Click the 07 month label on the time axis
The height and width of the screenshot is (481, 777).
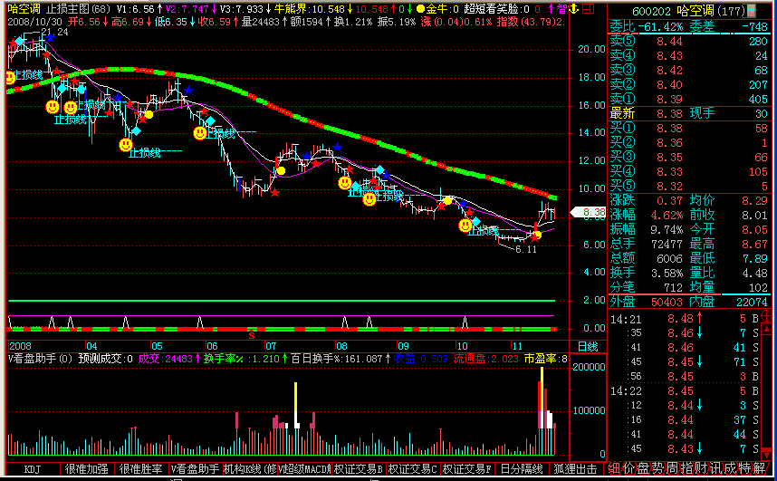point(271,346)
